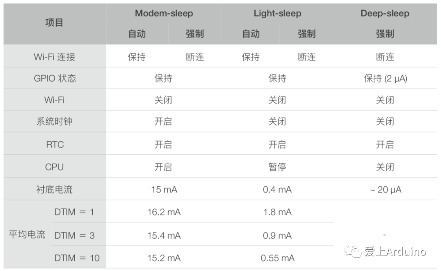The image size is (441, 271).
Task: Select the 系统时钟 row label
Action: click(55, 121)
